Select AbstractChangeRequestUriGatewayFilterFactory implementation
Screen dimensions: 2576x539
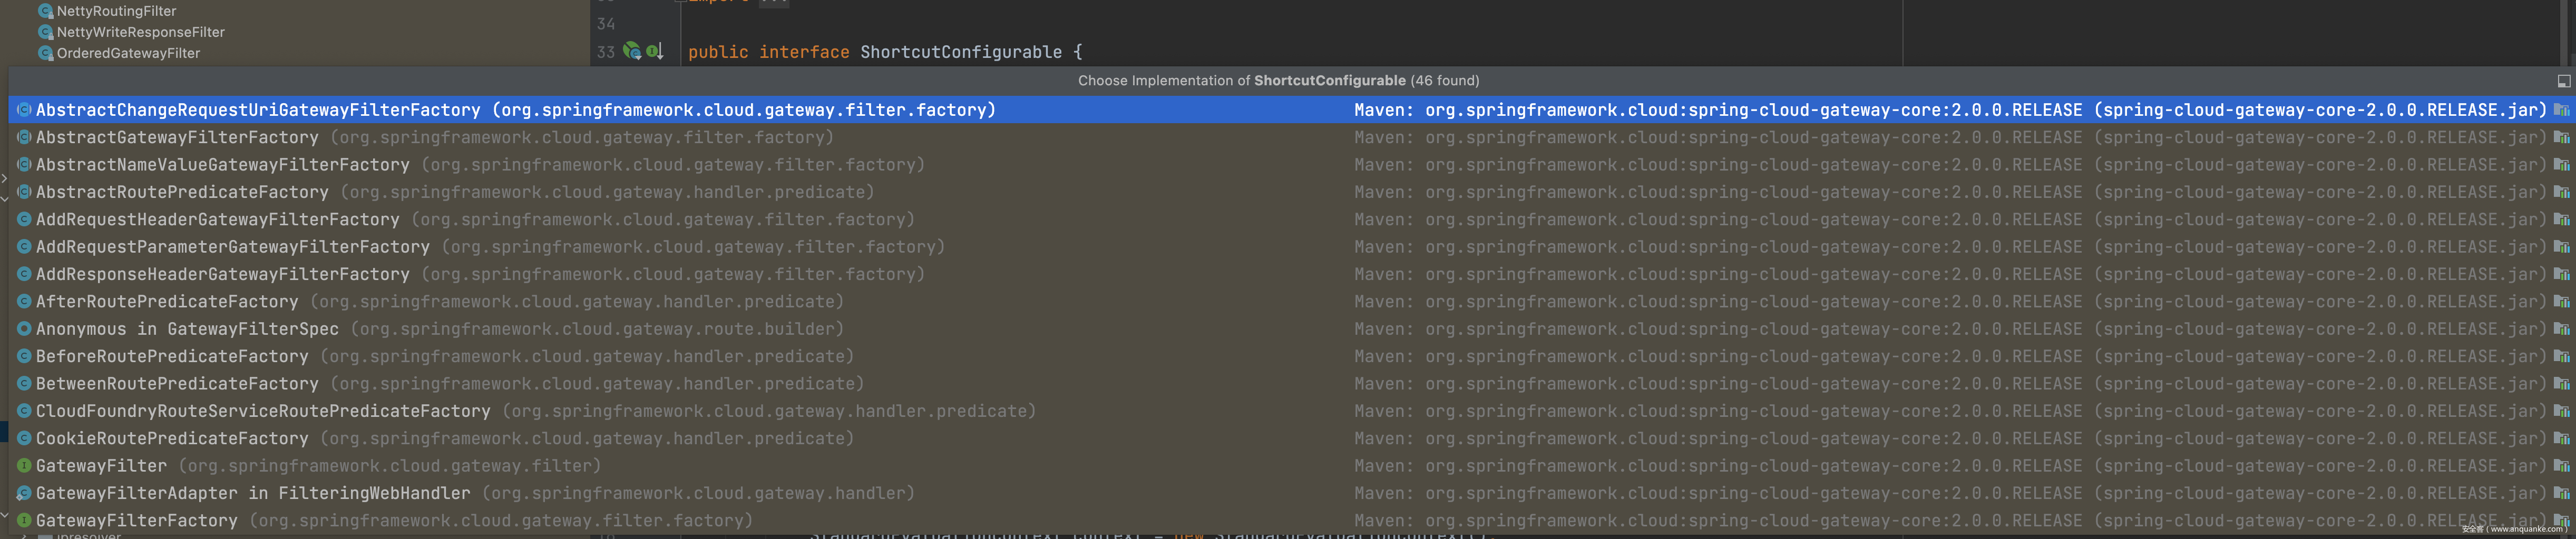click(258, 110)
